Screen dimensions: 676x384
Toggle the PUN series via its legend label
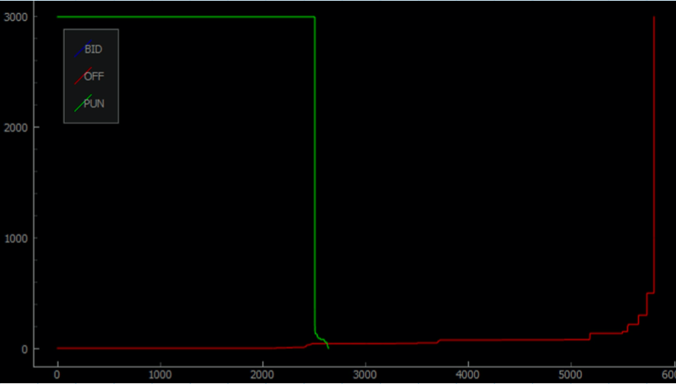95,103
